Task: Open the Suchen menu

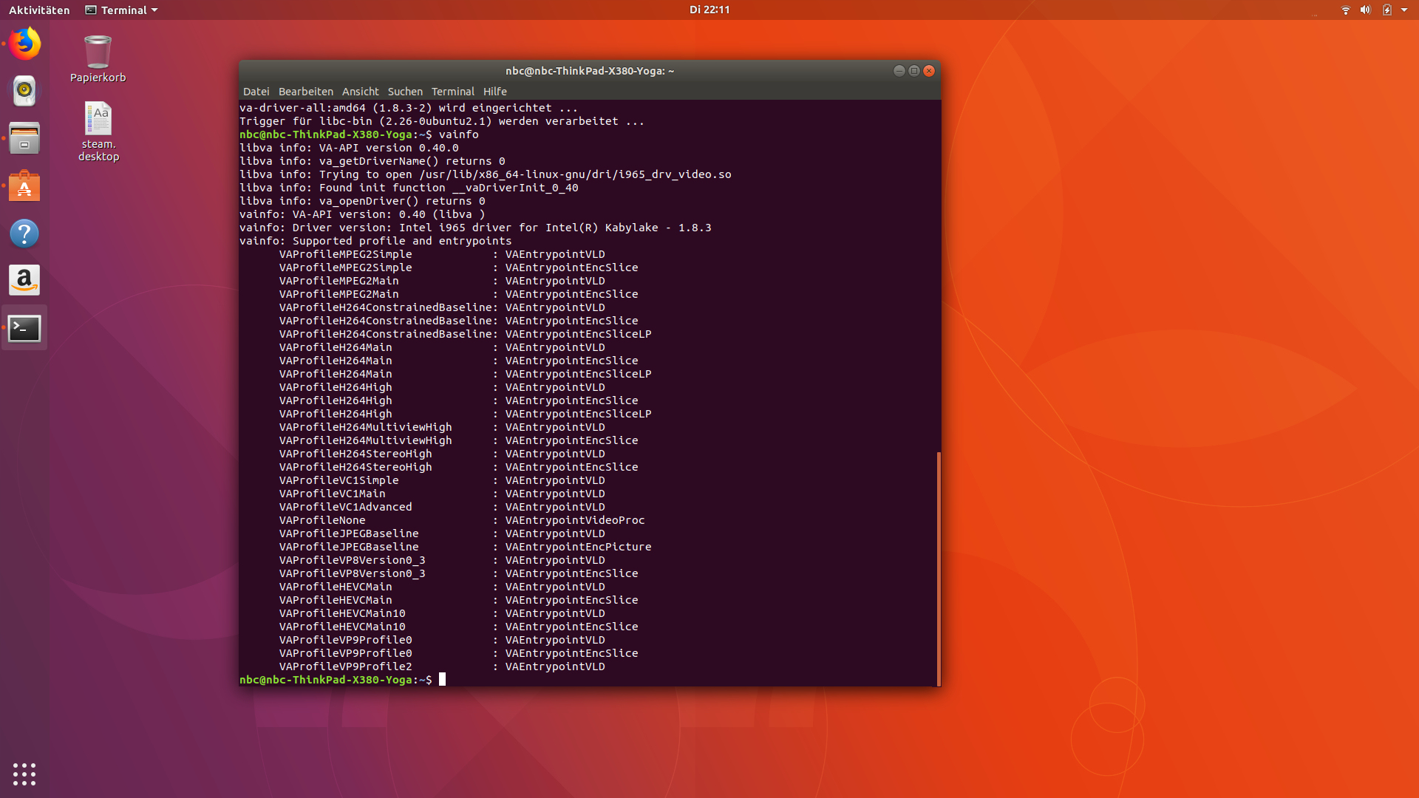Action: (405, 92)
